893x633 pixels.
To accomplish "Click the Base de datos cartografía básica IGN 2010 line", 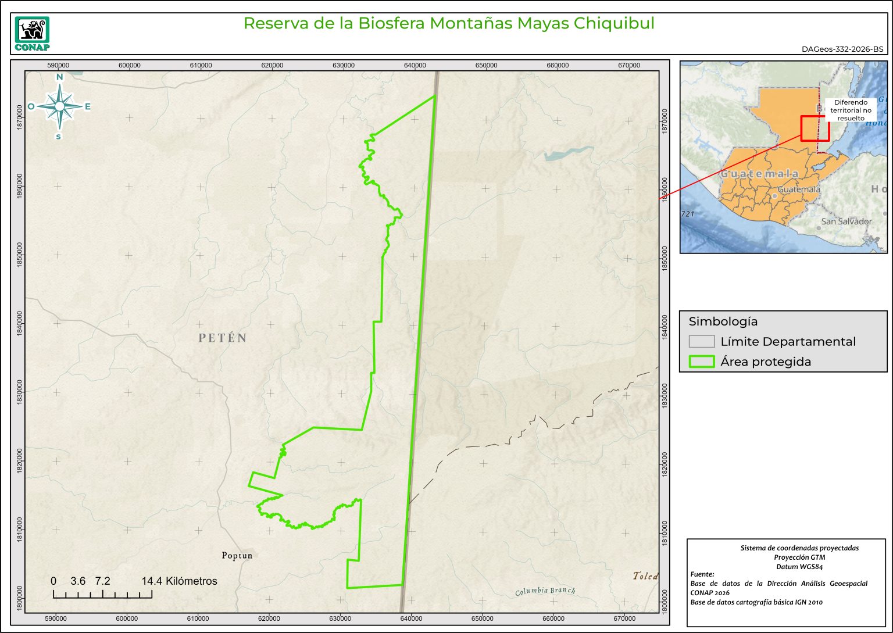I will pos(756,602).
